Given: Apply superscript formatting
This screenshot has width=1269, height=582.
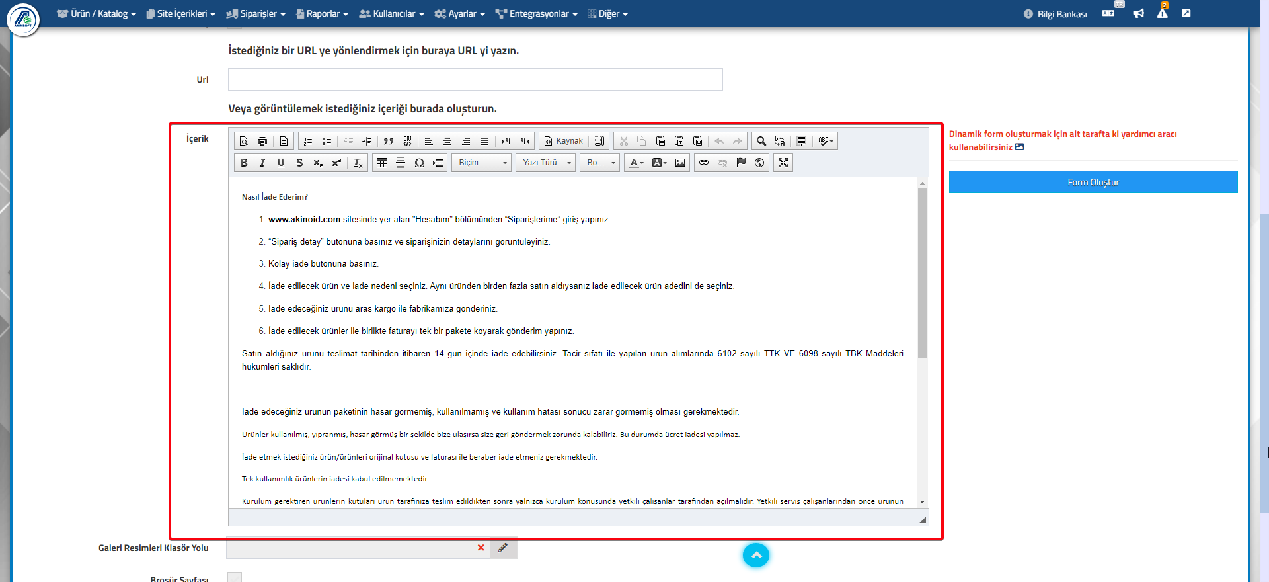Looking at the screenshot, I should 336,163.
